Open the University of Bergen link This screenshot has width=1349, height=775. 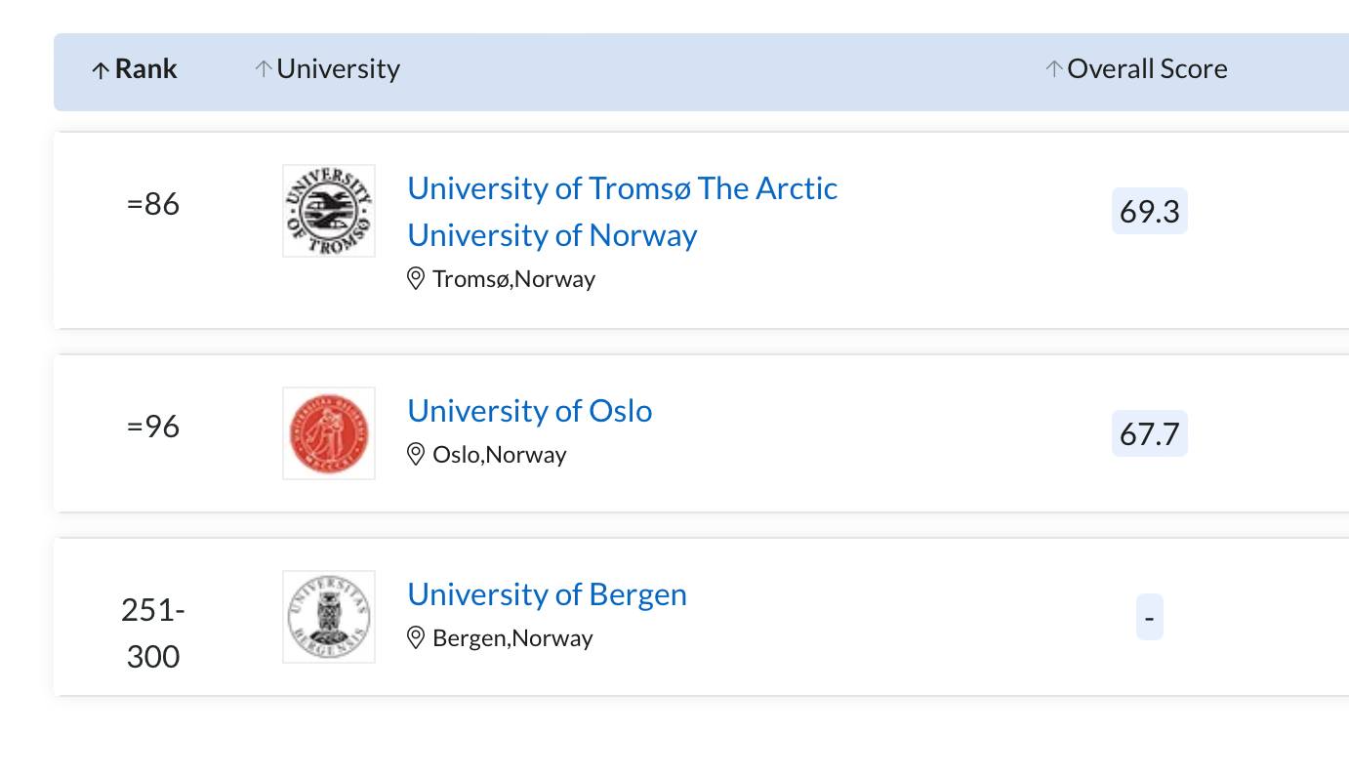click(547, 594)
